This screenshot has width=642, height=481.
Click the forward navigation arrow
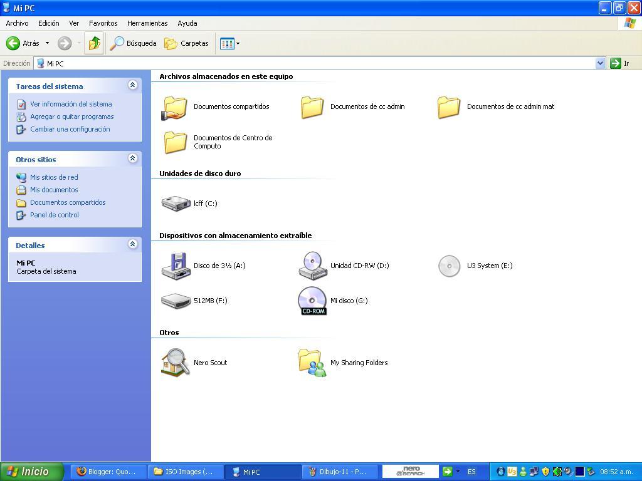tap(65, 43)
